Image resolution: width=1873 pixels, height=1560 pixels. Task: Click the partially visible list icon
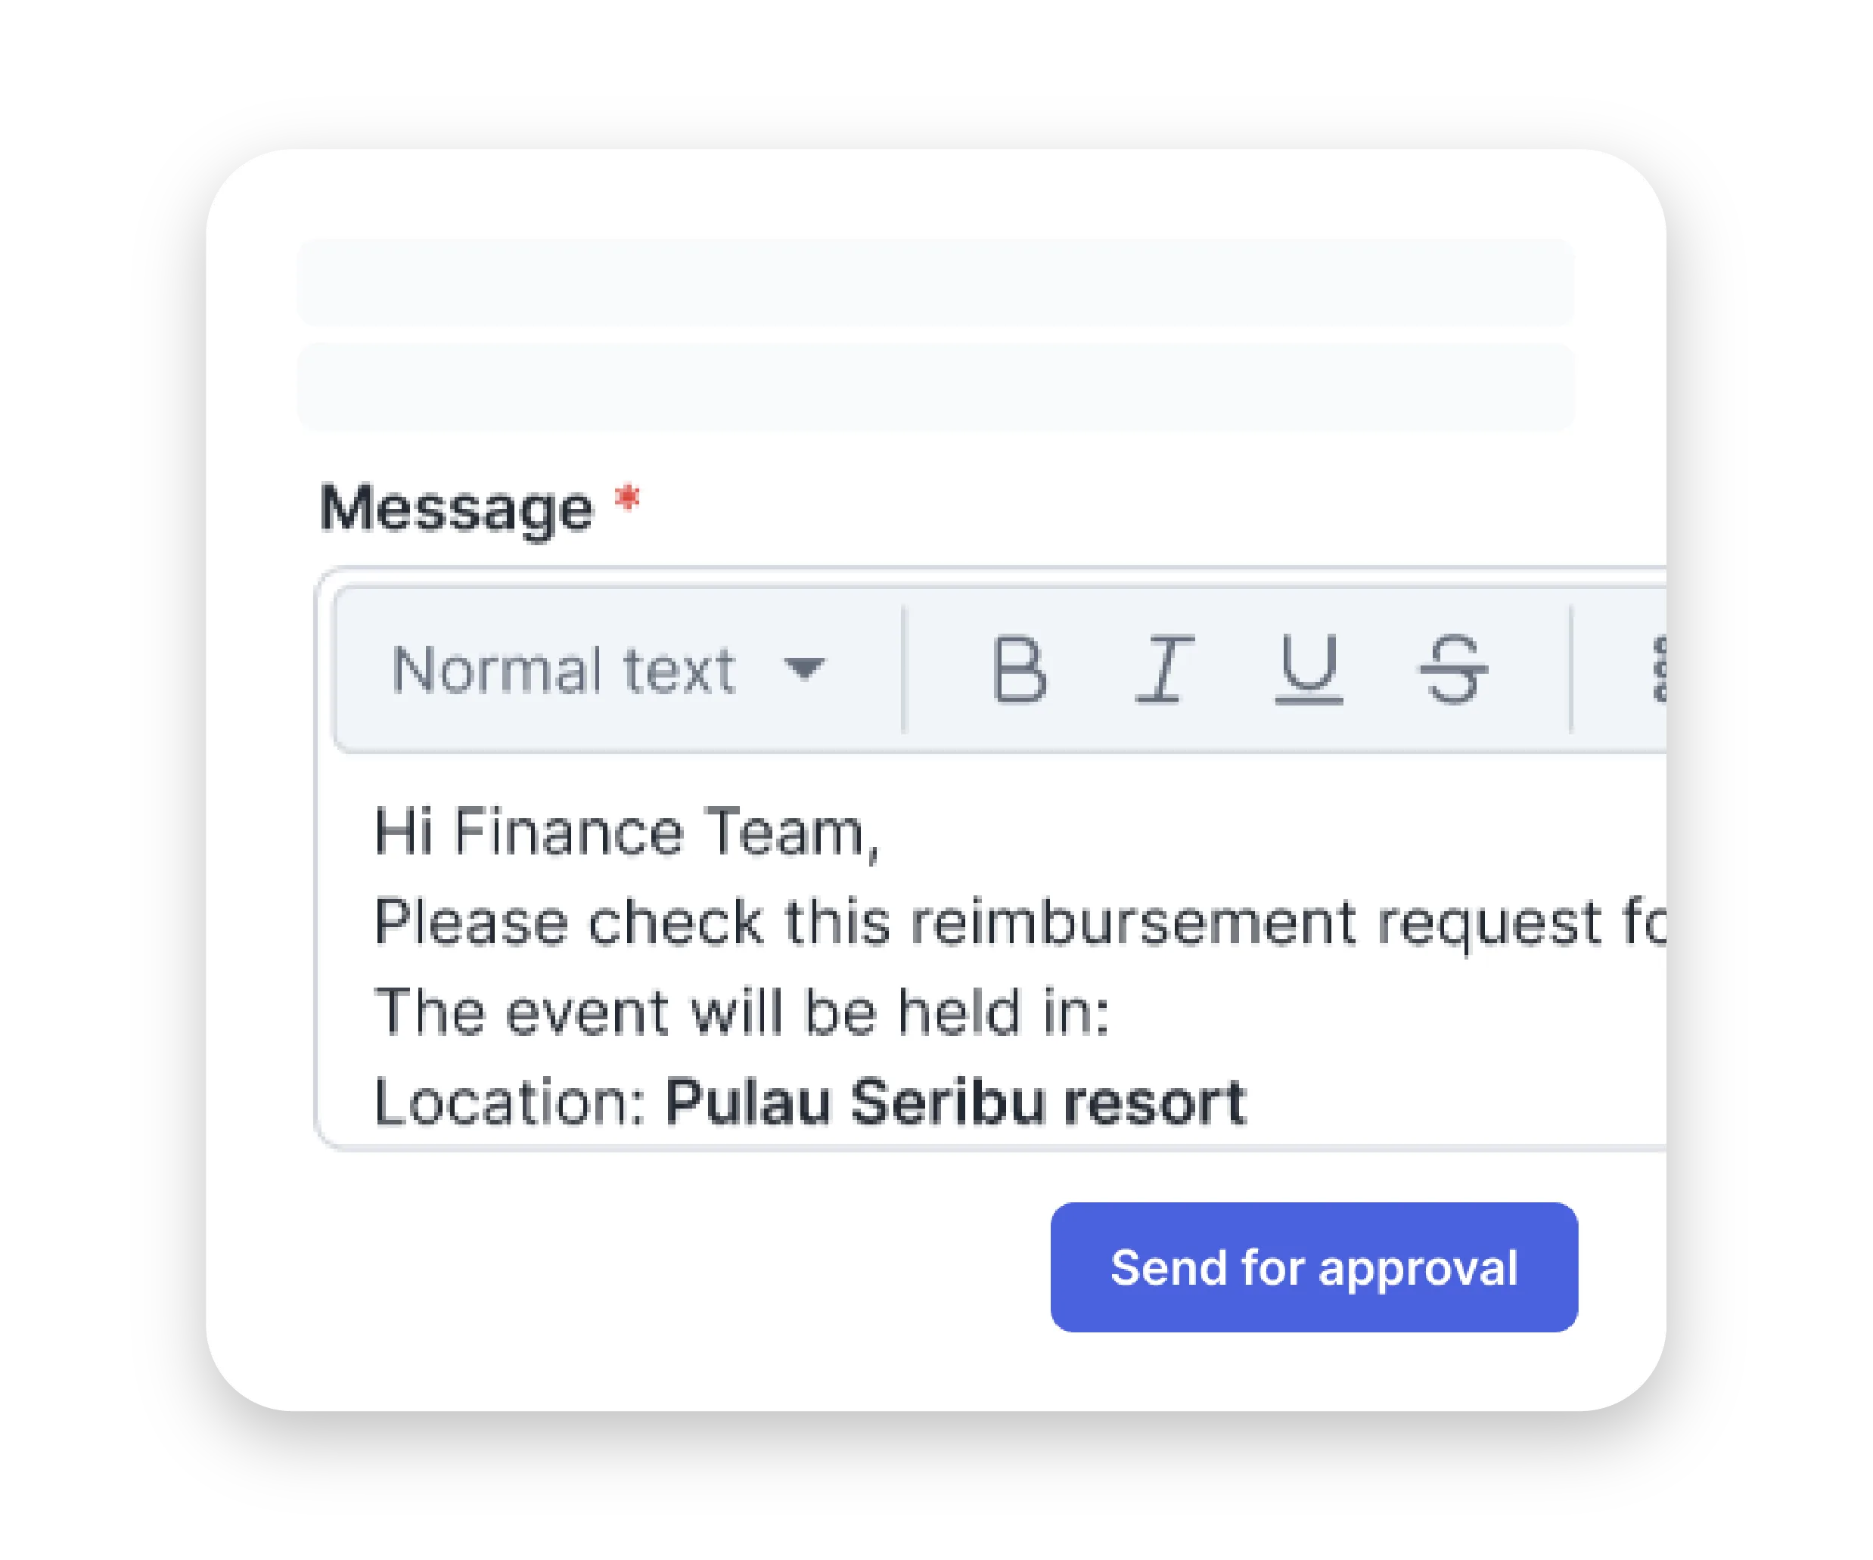1659,669
